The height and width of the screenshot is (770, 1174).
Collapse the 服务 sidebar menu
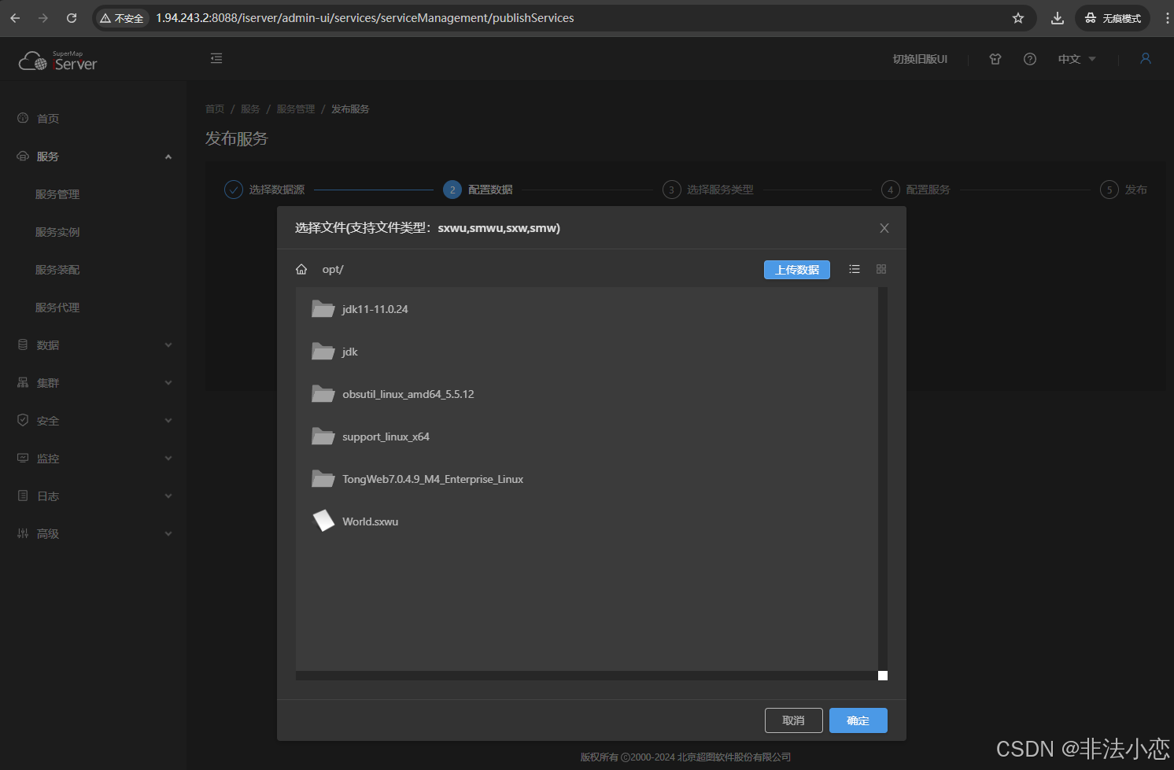tap(94, 157)
